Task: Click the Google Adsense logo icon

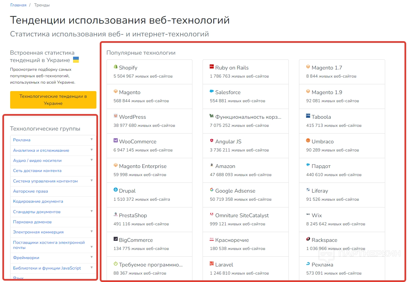Action: click(212, 190)
